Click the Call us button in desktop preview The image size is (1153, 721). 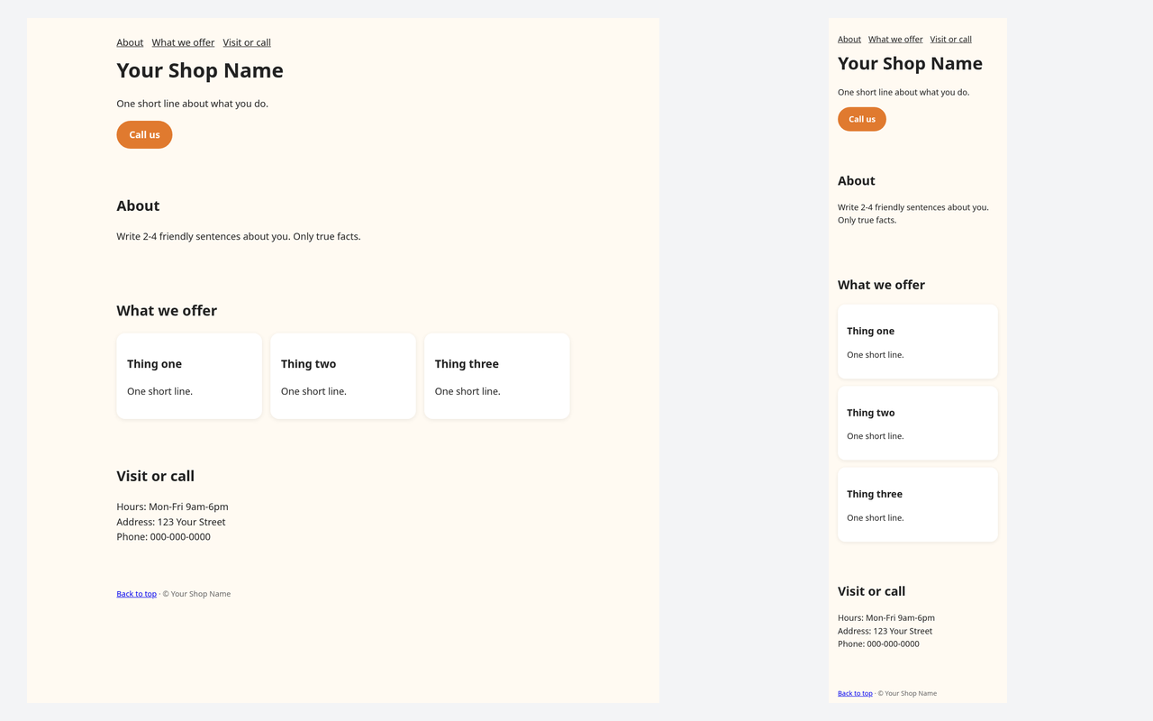144,134
